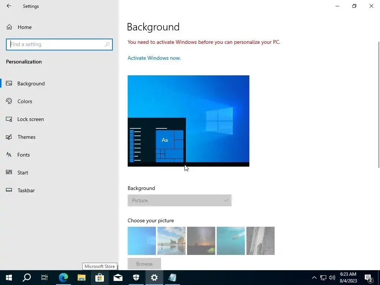Select the gray rock cliff wallpaper thumbnail
The width and height of the screenshot is (380, 285).
pyautogui.click(x=261, y=240)
